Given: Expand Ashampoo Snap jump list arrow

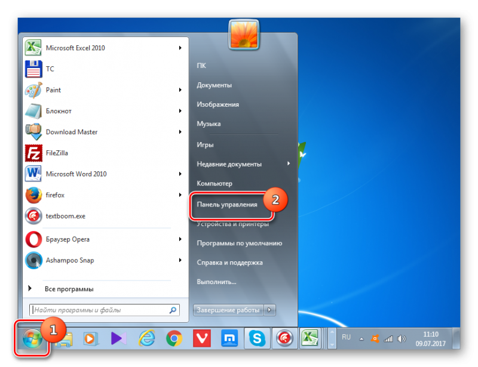Looking at the screenshot, I should click(180, 260).
